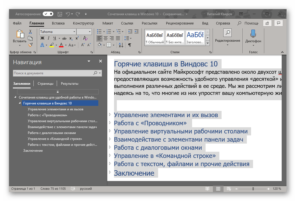Click the Вставить paste button
The width and height of the screenshot is (296, 201).
[20, 38]
